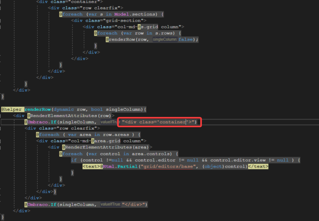Image resolution: width=319 pixels, height=221 pixels.
Task: Click 'area.controls' in the control foreach
Action: point(151,154)
